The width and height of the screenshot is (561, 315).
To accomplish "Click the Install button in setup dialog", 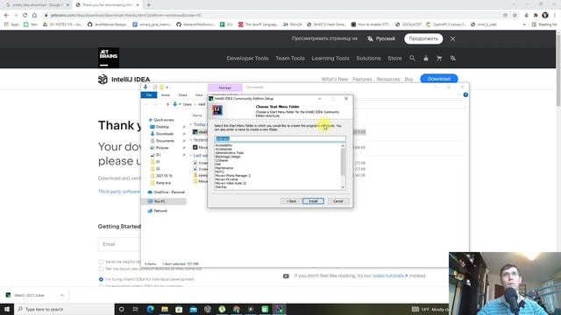I will tap(313, 201).
